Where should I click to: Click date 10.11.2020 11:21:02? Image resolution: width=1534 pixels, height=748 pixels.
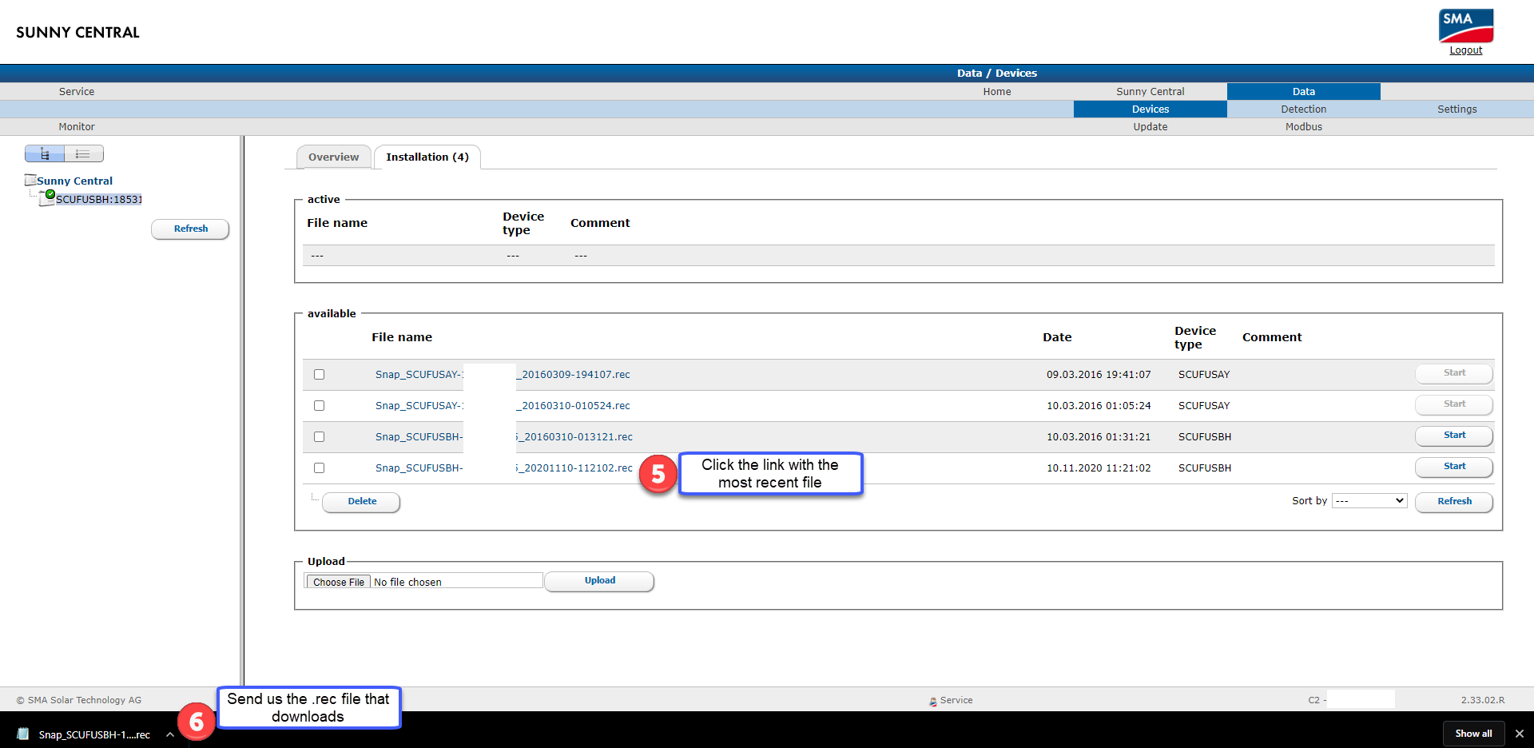1099,467
